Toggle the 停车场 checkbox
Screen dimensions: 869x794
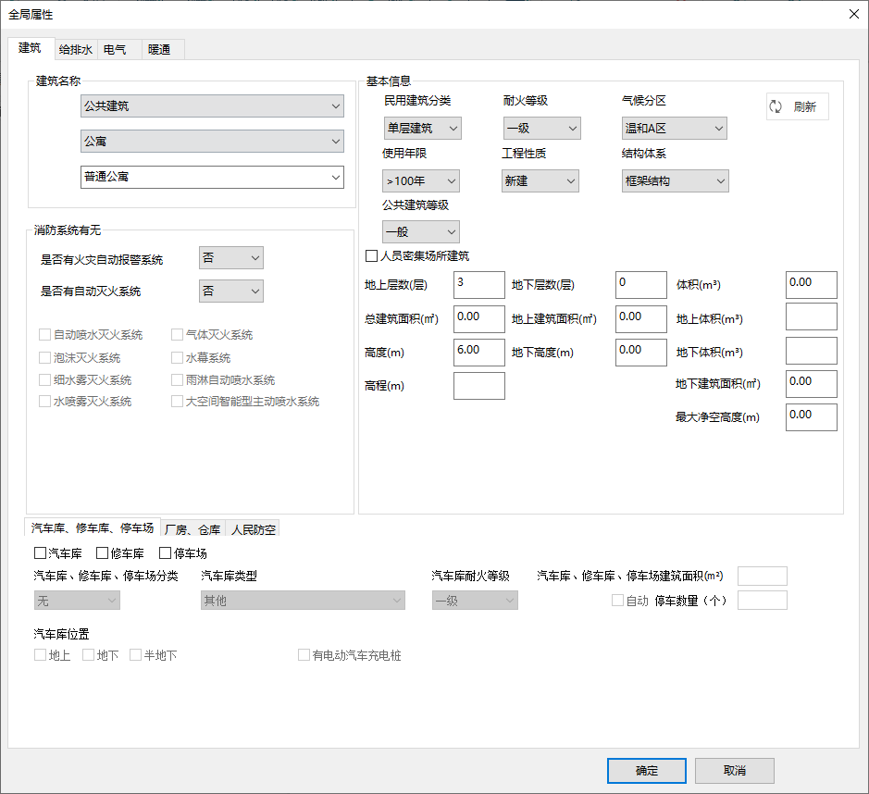166,554
